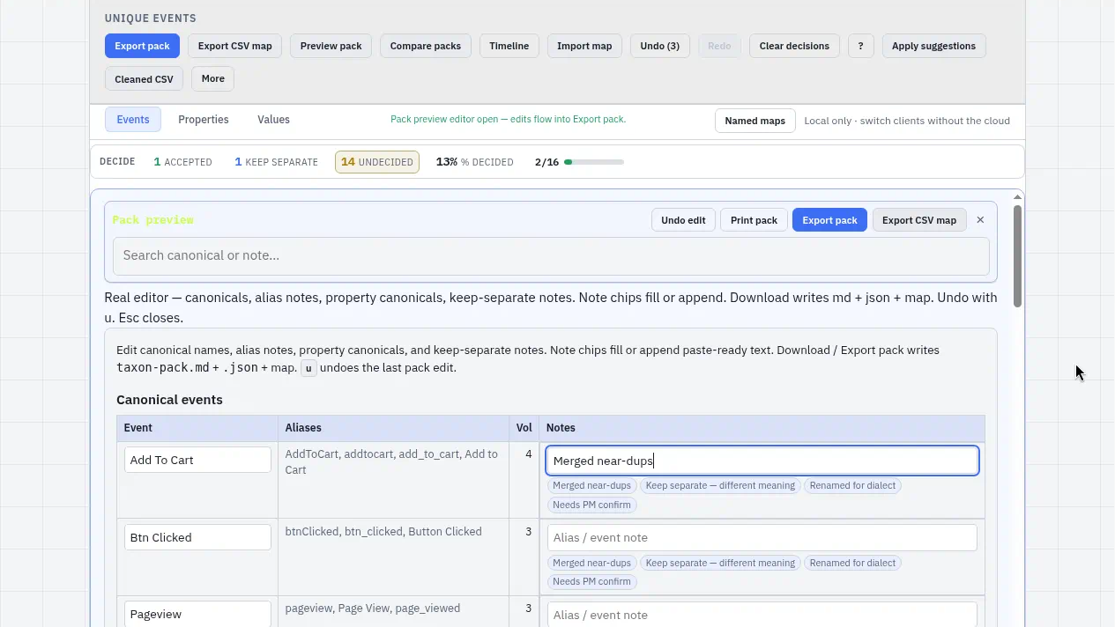Apply Keep separate chip for Add To Cart
Screen dimensions: 1115x627
(x=720, y=485)
